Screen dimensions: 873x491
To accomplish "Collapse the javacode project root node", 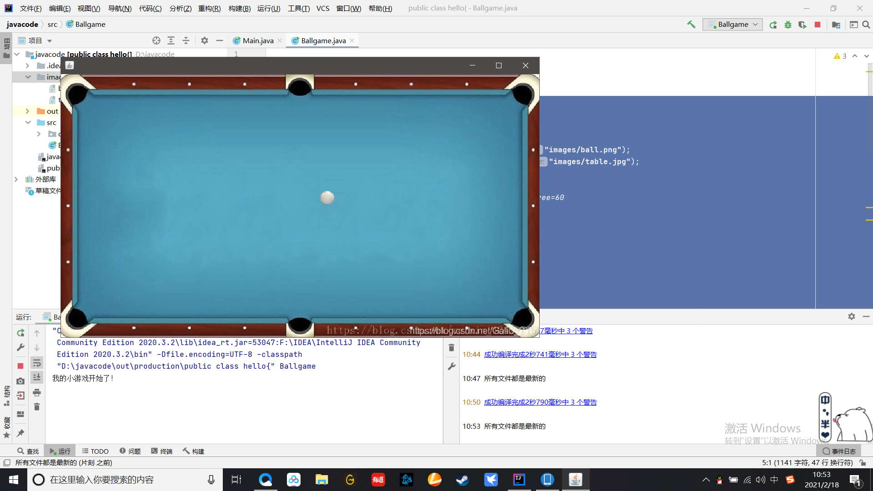I will [17, 54].
